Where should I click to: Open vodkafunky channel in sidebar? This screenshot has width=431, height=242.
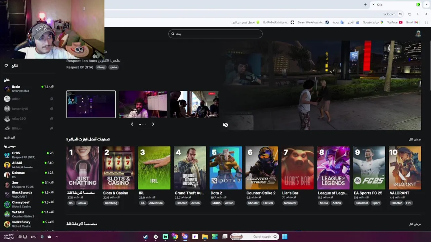[29, 224]
